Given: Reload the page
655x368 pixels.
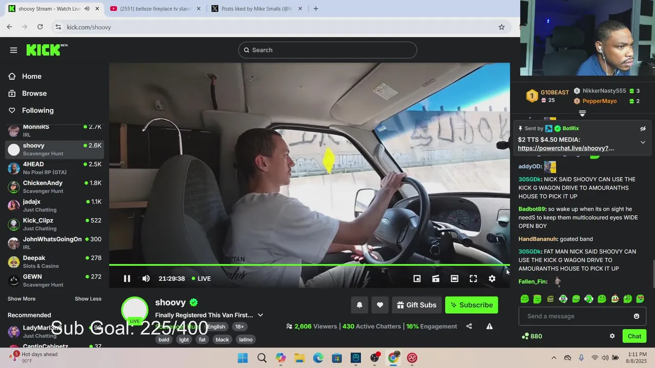Looking at the screenshot, I should 40,27.
